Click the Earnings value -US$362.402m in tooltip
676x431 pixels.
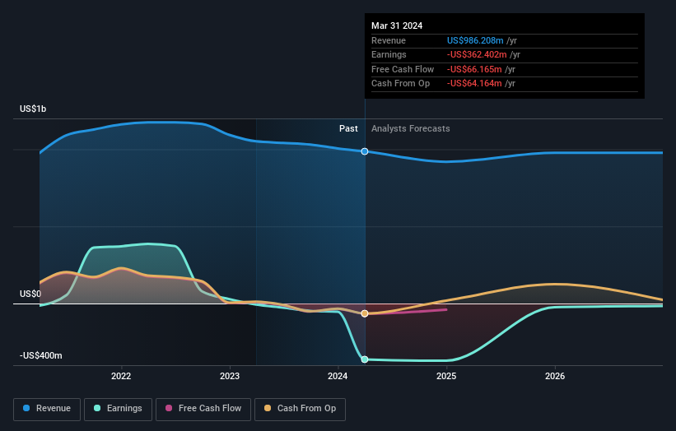(x=477, y=54)
